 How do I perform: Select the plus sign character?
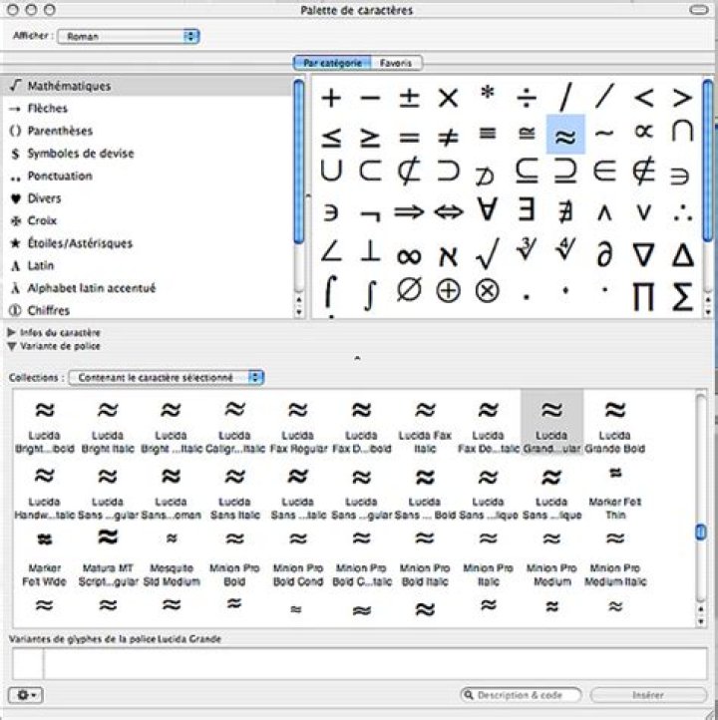pos(331,98)
